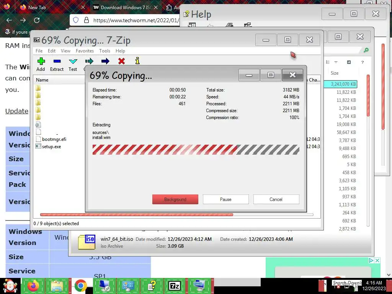Viewport: 392px width, 294px height.
Task: Click the green search magnifier icon in Explorer
Action: point(366,50)
